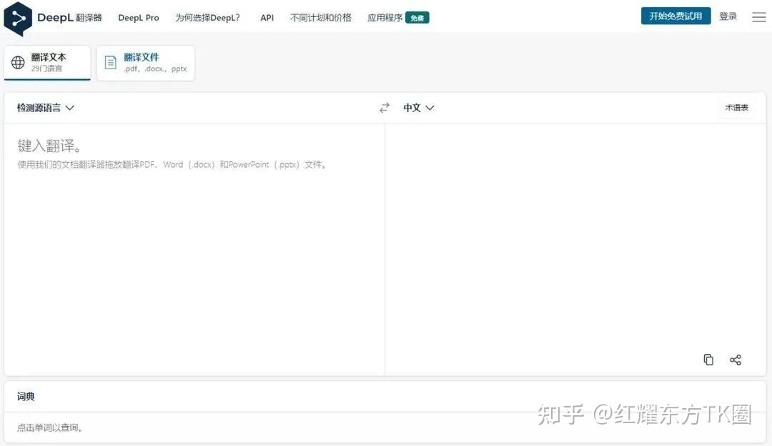772x446 pixels.
Task: Click the document icon for file translation
Action: pyautogui.click(x=110, y=63)
